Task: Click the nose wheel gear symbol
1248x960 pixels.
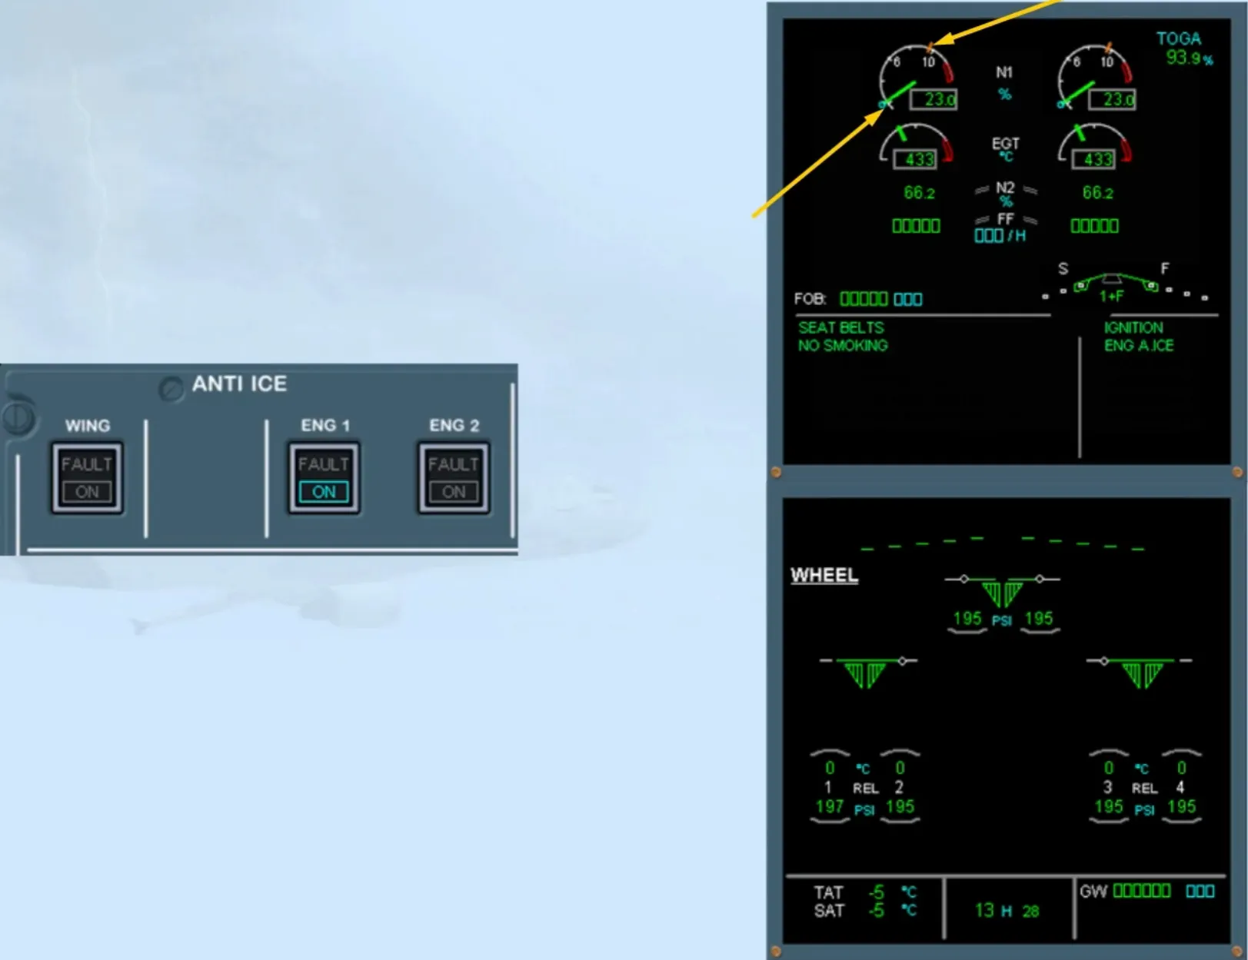Action: tap(1002, 592)
